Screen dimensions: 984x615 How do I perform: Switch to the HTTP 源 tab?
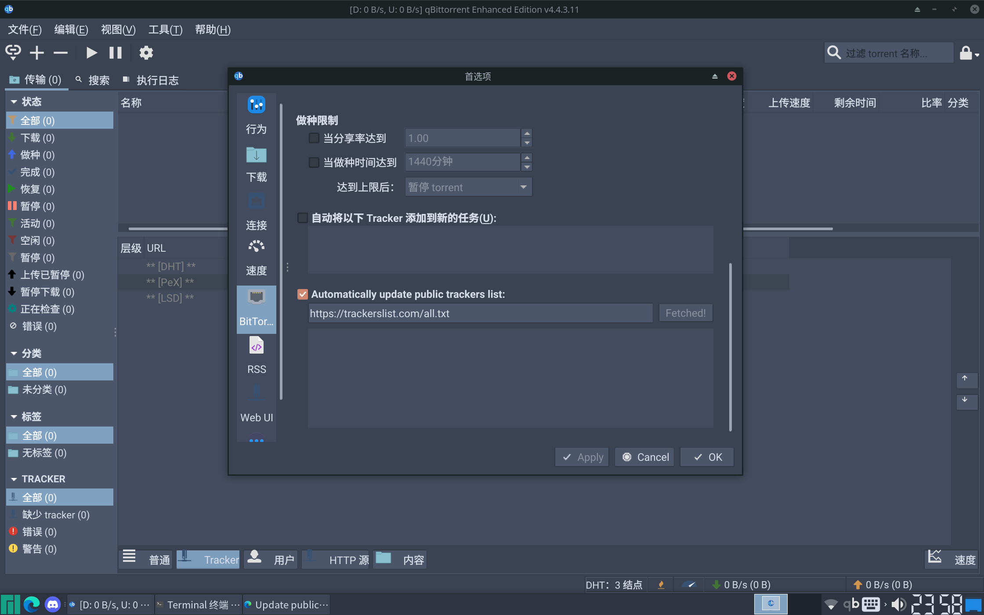pyautogui.click(x=335, y=559)
